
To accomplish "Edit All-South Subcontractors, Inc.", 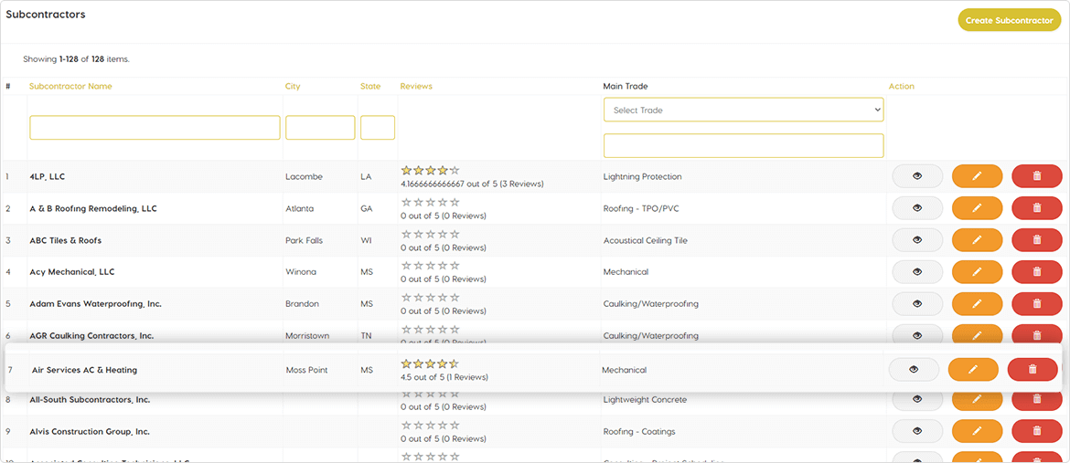I will pyautogui.click(x=977, y=400).
